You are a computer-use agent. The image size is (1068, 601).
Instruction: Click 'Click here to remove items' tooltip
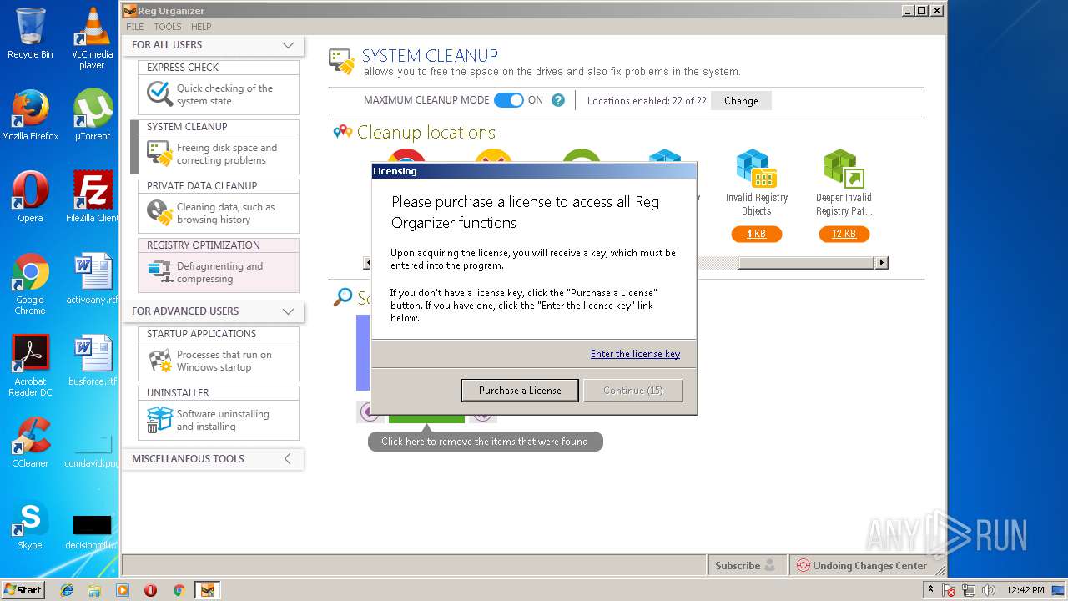(485, 442)
